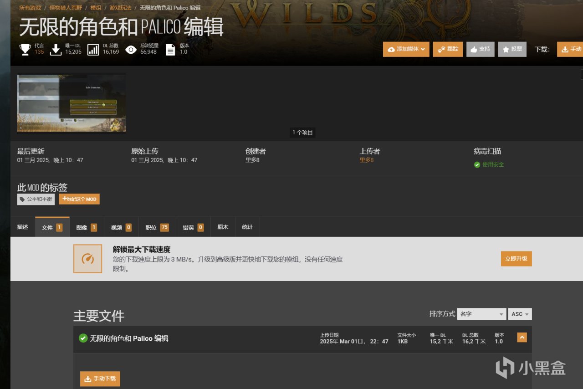583x389 pixels.
Task: Click the 手动 download button in header
Action: [570, 49]
